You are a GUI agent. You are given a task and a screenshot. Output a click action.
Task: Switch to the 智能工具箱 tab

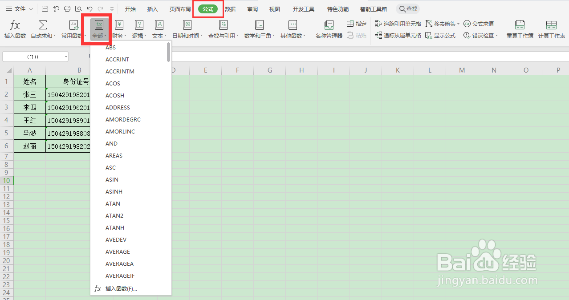(374, 9)
